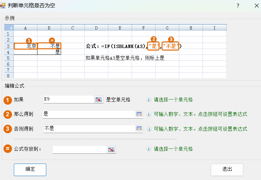Open expression editor for 否则得到 field

[139, 128]
